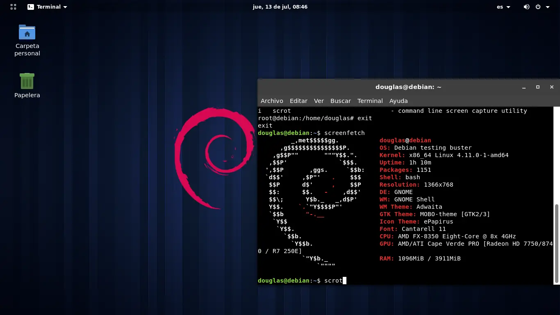
Task: Click the 'GTK Theme: MOBO-theme [GTK2/3]' line
Action: (435, 214)
